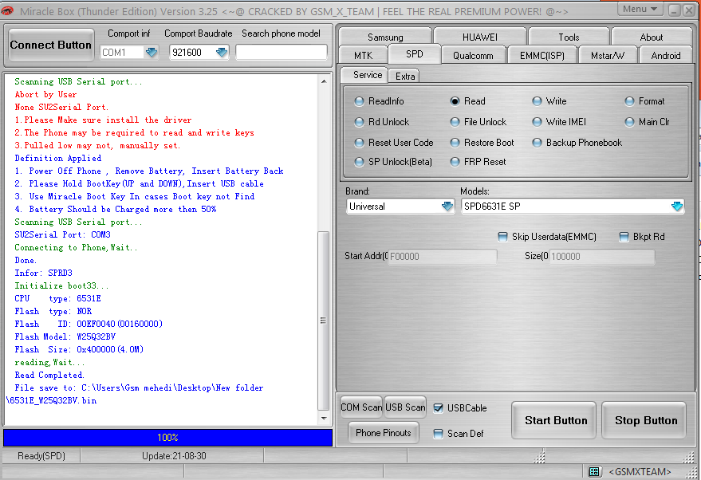This screenshot has height=480, width=701.
Task: Open the Phone Pinouts button
Action: coord(383,433)
